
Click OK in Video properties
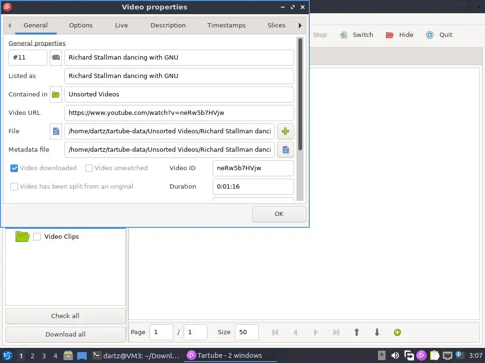pyautogui.click(x=279, y=214)
